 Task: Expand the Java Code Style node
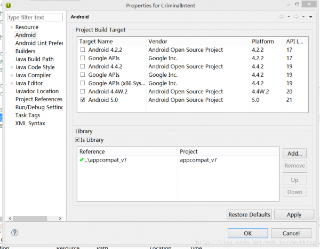tap(12, 67)
